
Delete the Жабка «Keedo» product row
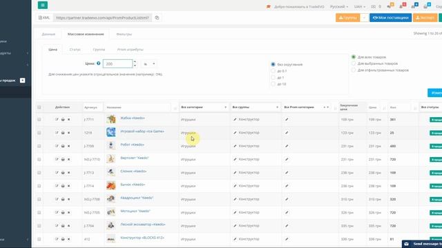coord(68,119)
